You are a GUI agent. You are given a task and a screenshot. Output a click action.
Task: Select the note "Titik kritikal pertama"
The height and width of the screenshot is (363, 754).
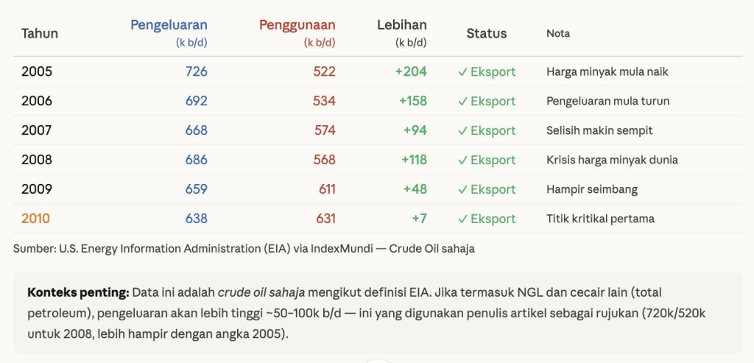tap(600, 219)
